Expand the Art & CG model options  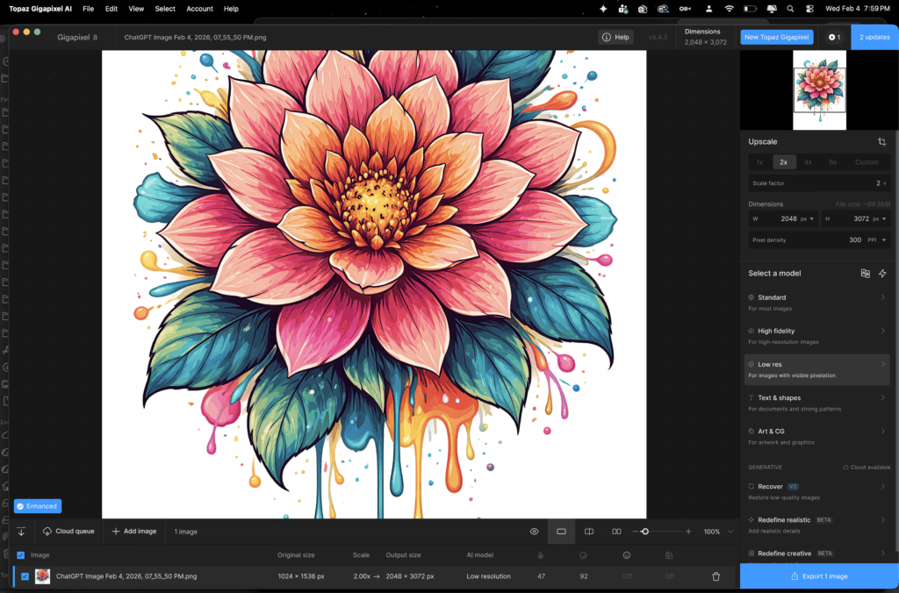882,432
